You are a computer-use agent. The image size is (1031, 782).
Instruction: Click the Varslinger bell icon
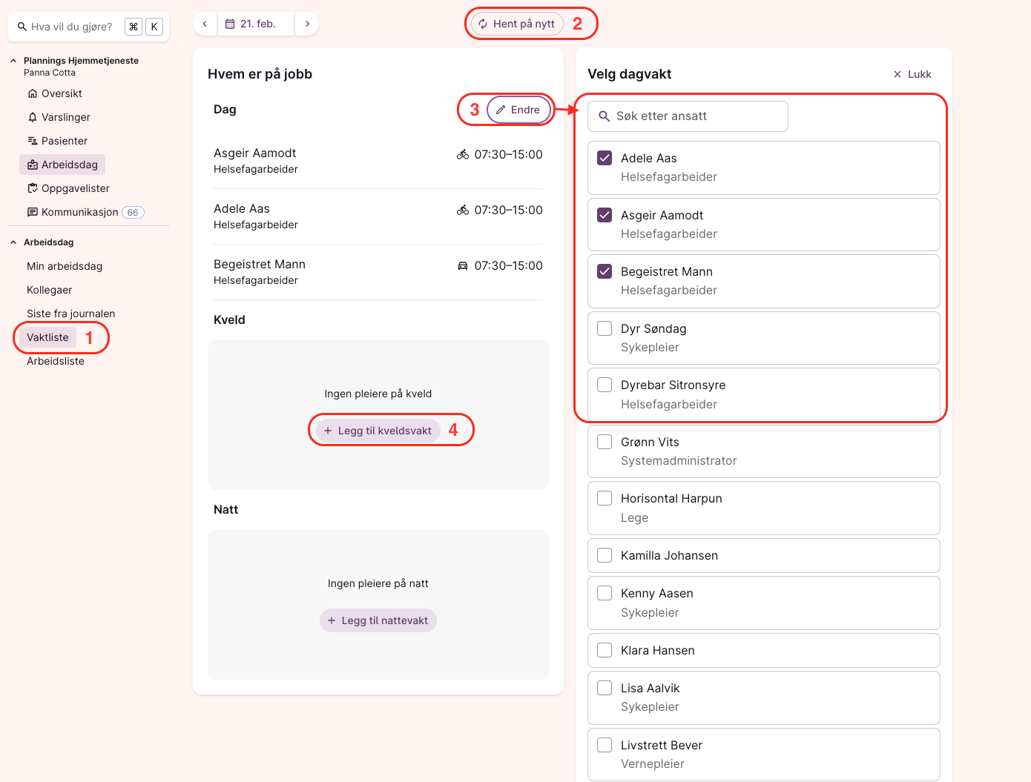33,117
